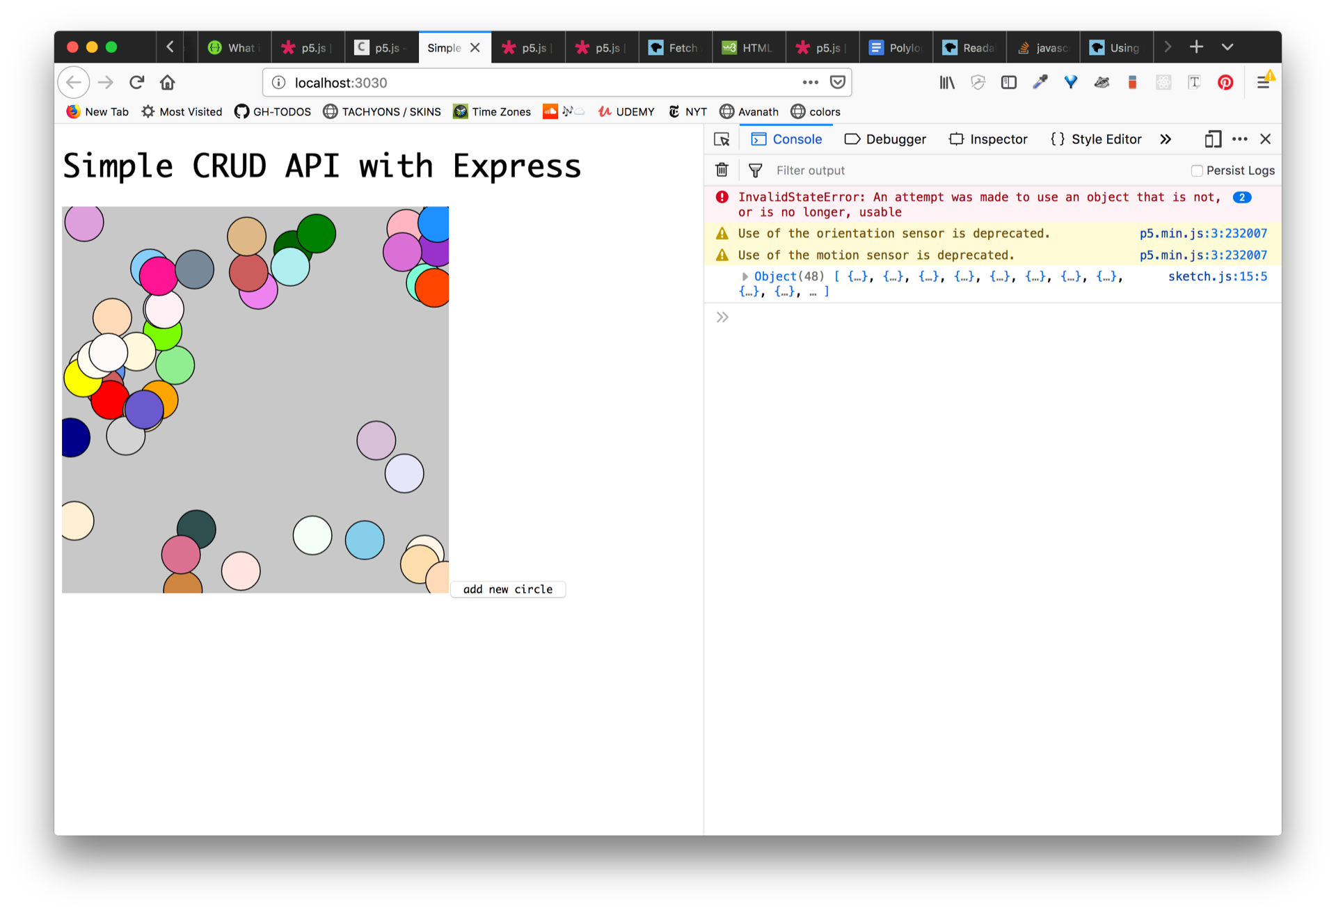Switch to the Debugger tab

pos(885,139)
